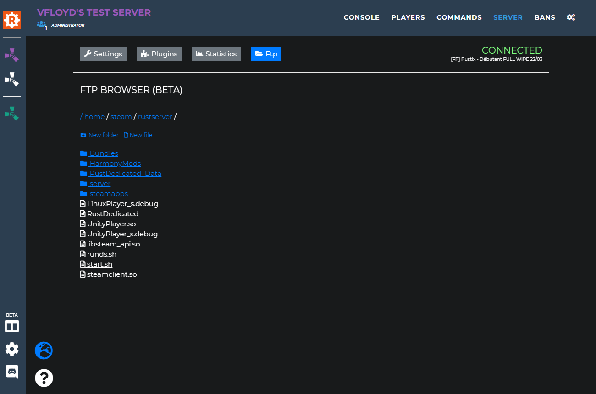Open the Statistics tab
Image resolution: width=596 pixels, height=394 pixels.
click(x=216, y=54)
